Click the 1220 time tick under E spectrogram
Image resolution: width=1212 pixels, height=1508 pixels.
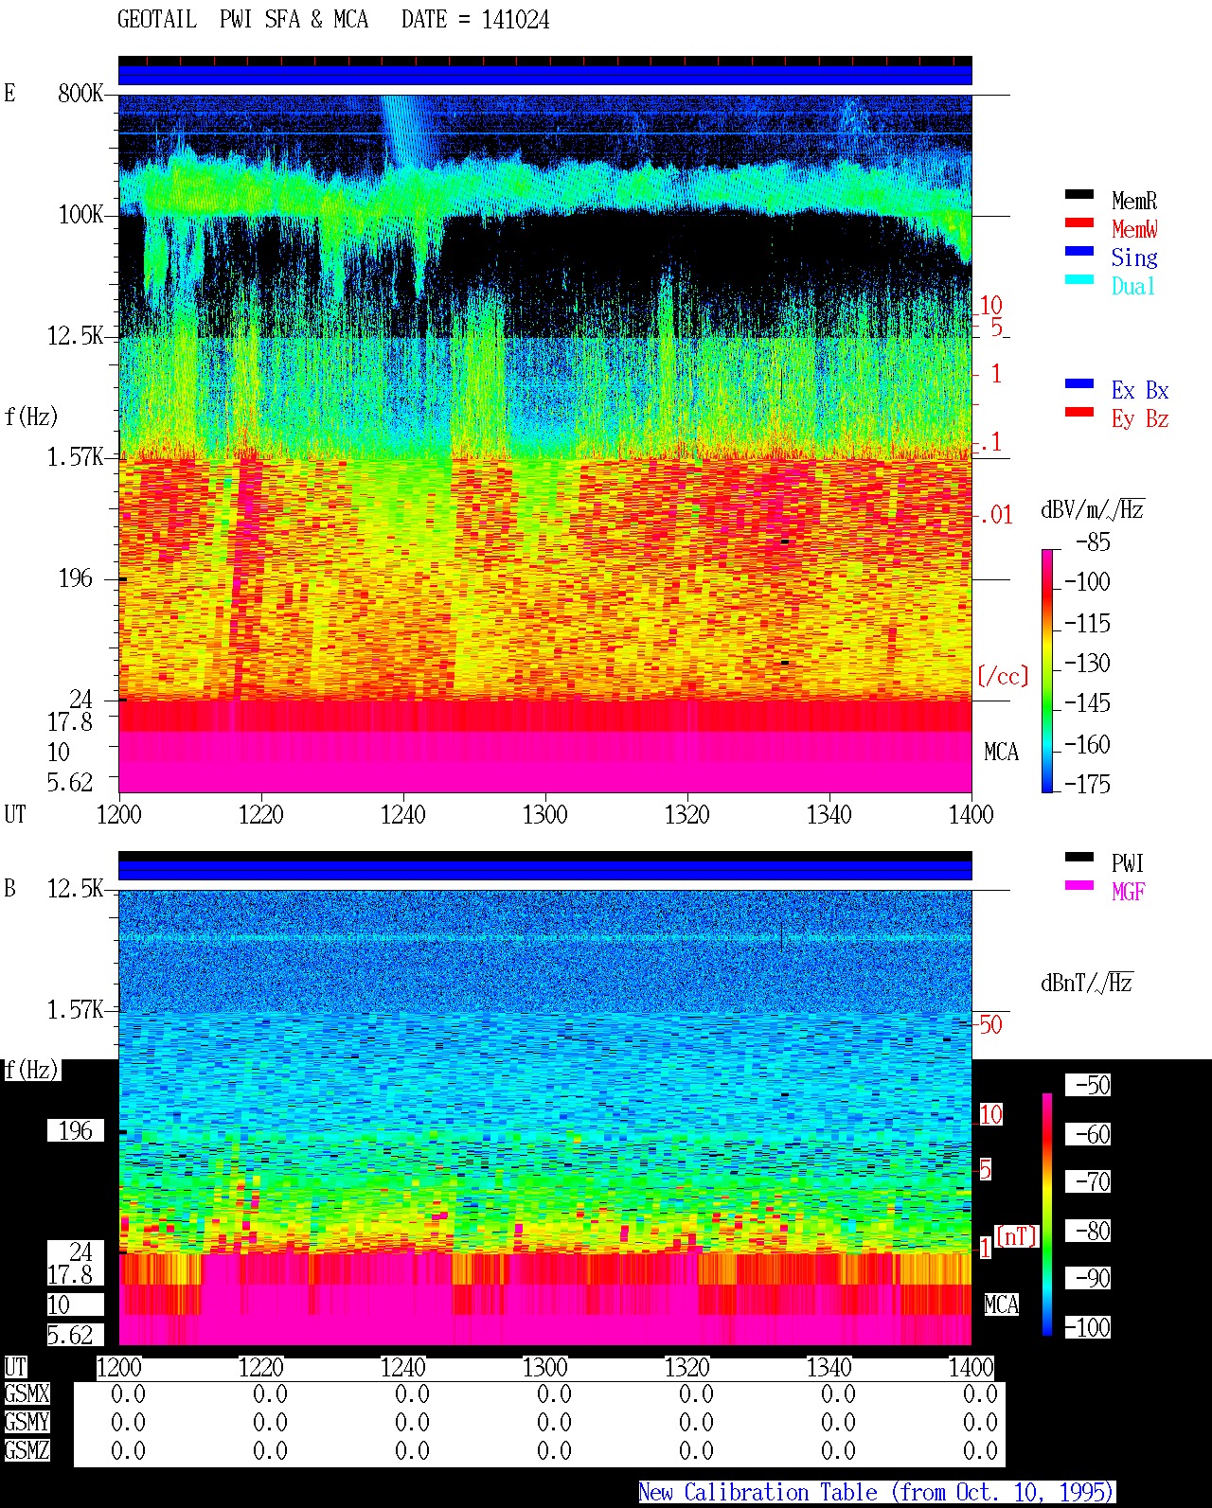[x=260, y=814]
